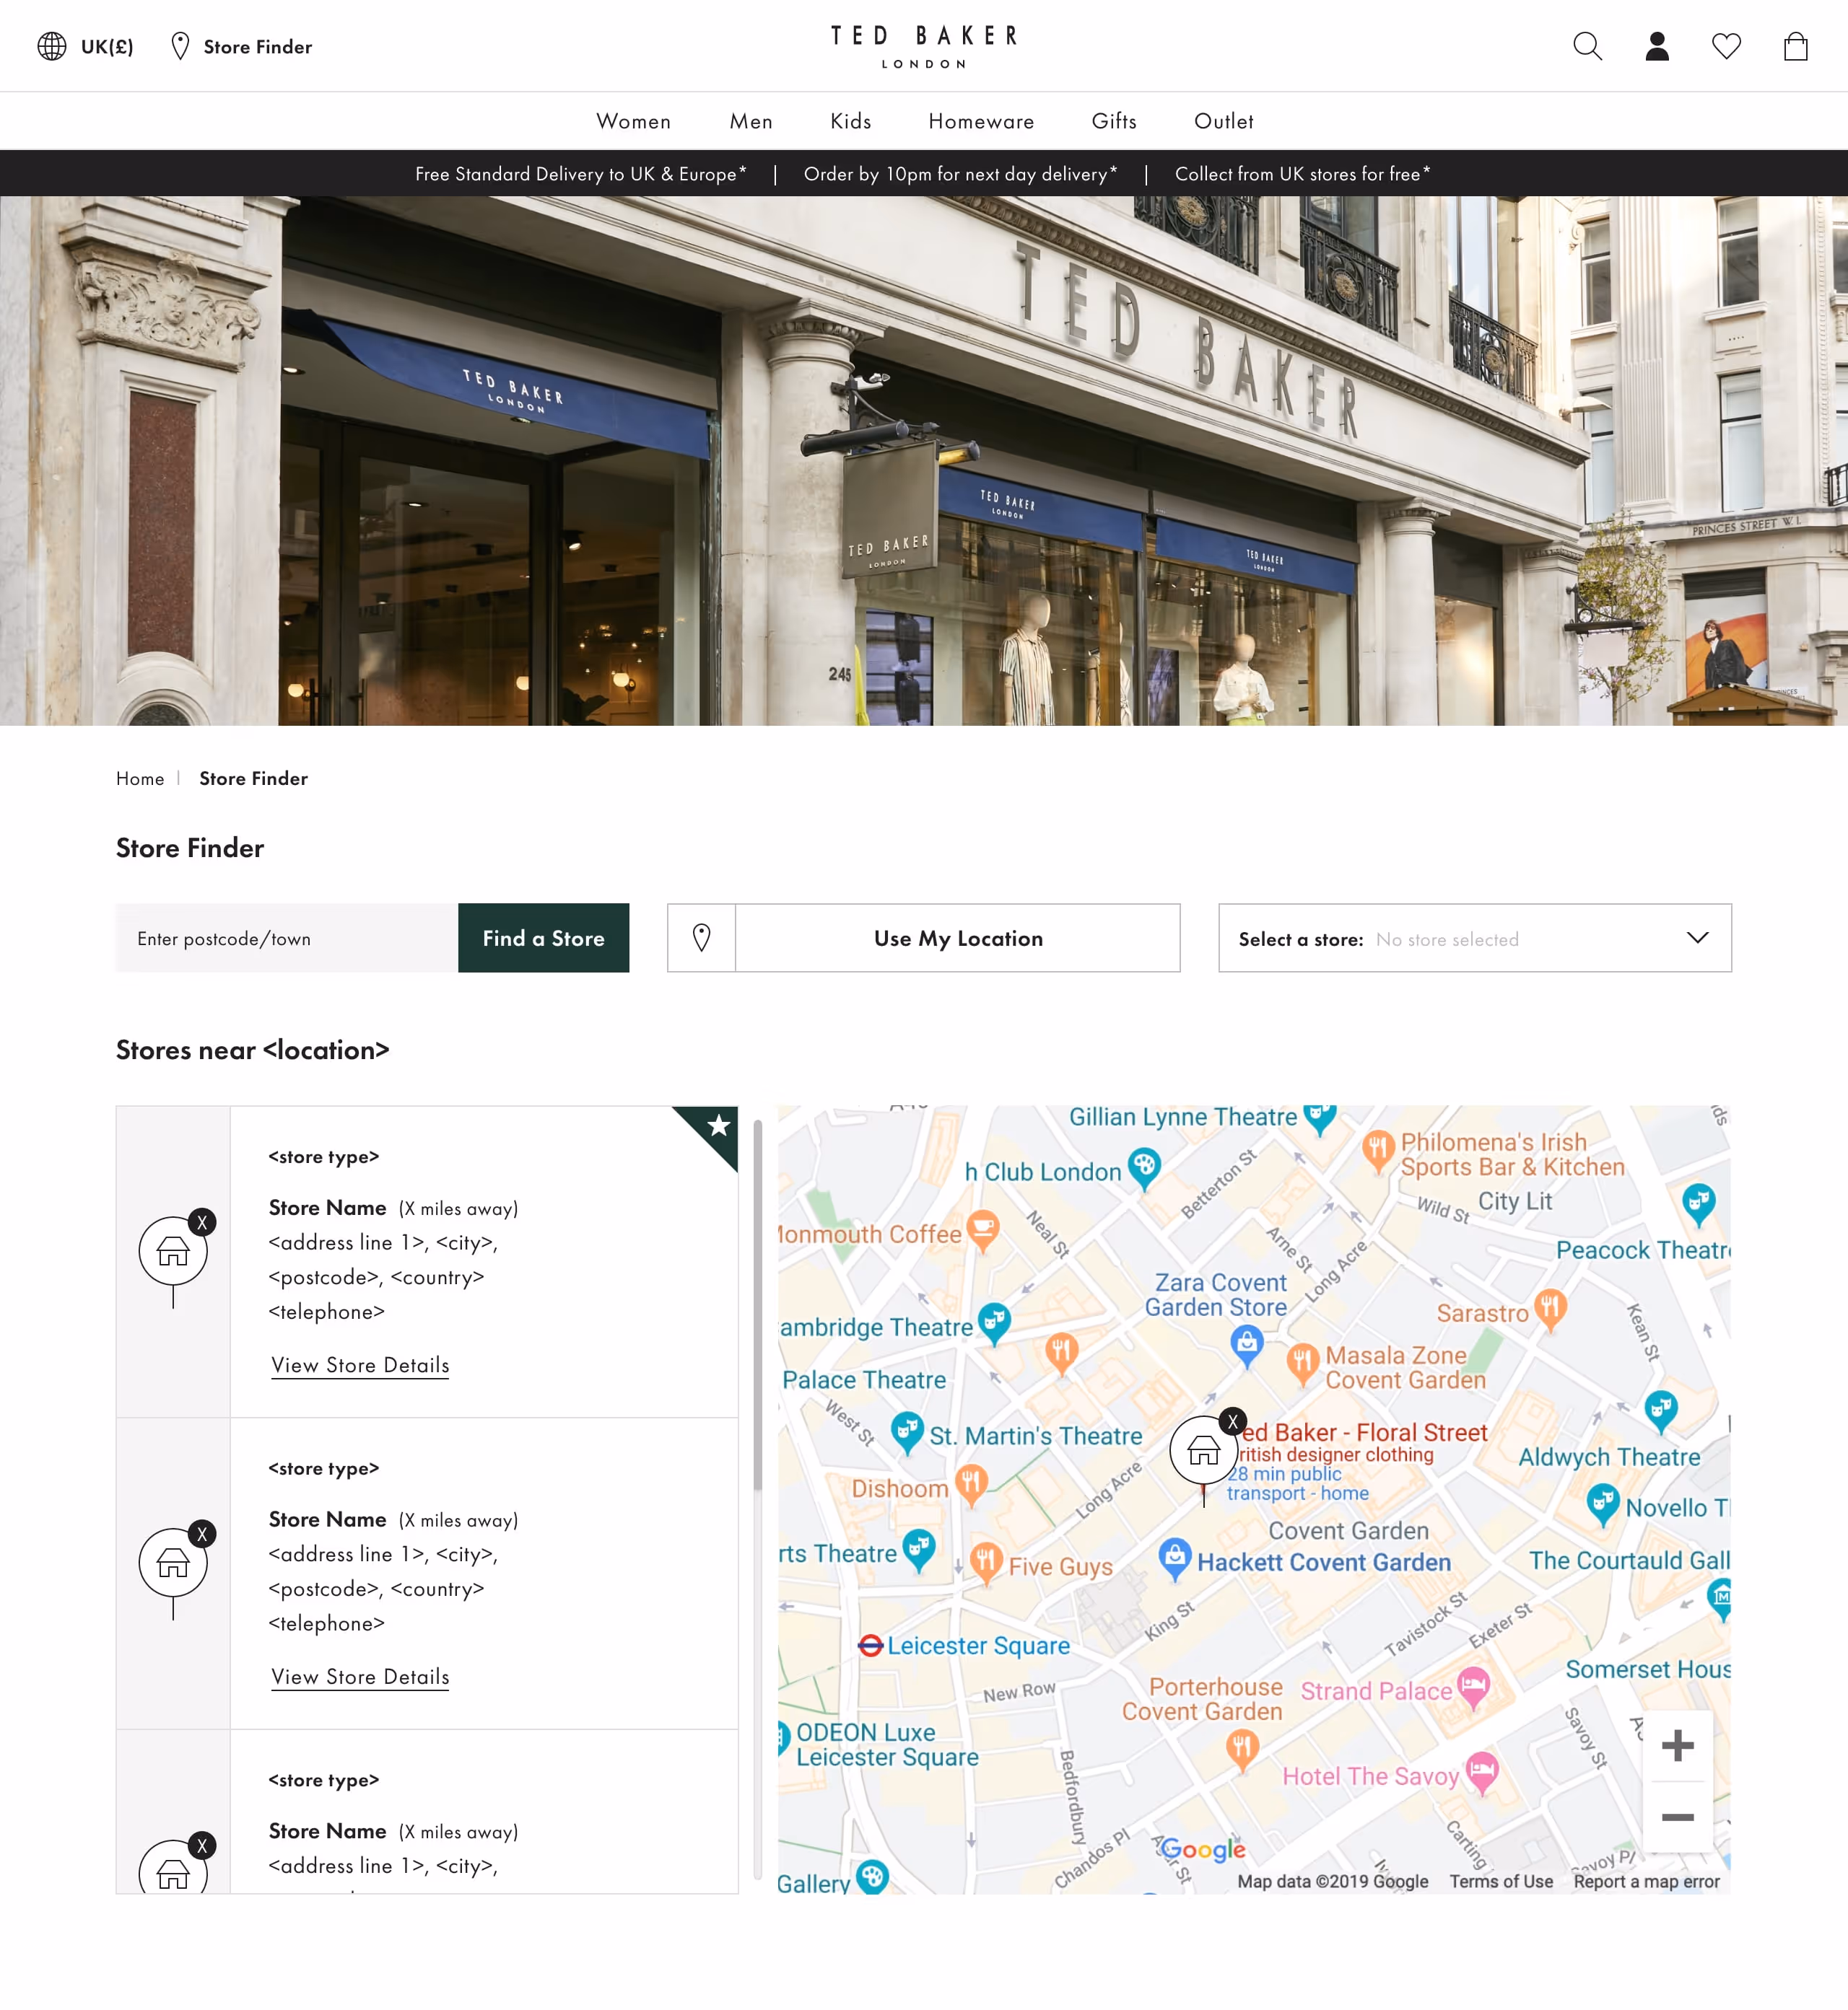This screenshot has height=2010, width=1848.
Task: Open the Gifts menu
Action: [1114, 121]
